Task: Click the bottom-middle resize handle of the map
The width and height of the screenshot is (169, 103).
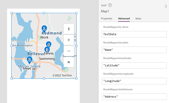Action: point(44,78)
